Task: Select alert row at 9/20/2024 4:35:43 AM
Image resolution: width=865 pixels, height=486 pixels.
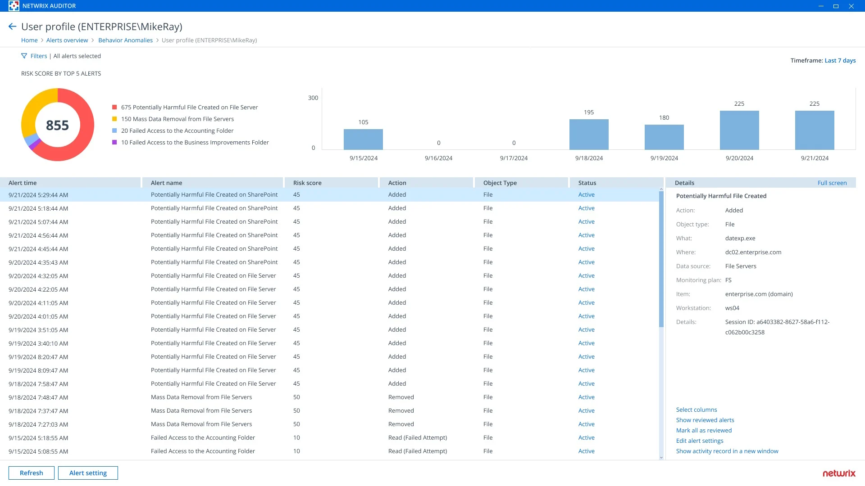Action: 329,262
